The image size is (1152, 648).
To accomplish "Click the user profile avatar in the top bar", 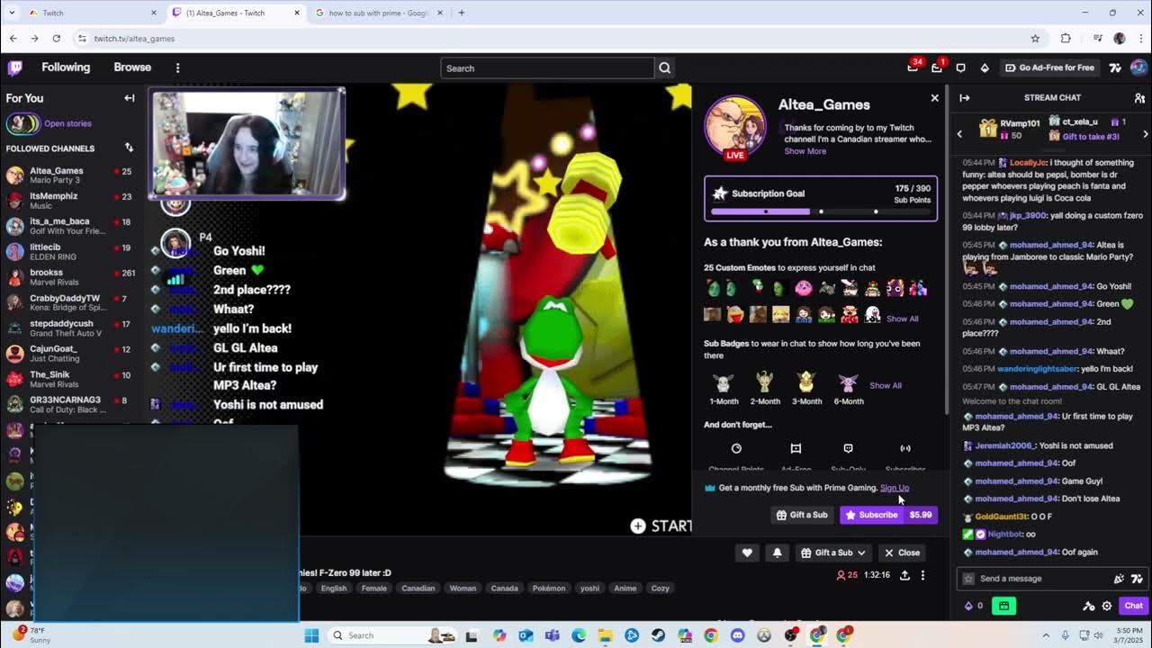I will (x=1138, y=67).
